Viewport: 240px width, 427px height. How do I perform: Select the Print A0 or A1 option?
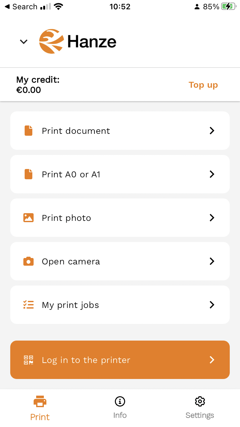coord(120,174)
